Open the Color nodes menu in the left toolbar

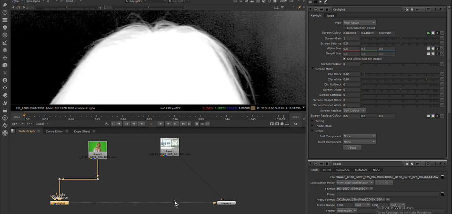pyautogui.click(x=5, y=27)
